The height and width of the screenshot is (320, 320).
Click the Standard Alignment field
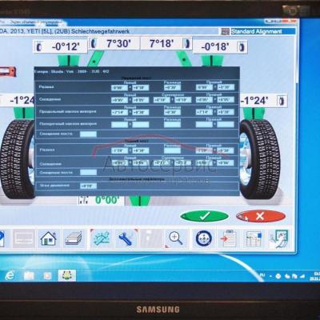(x=263, y=31)
